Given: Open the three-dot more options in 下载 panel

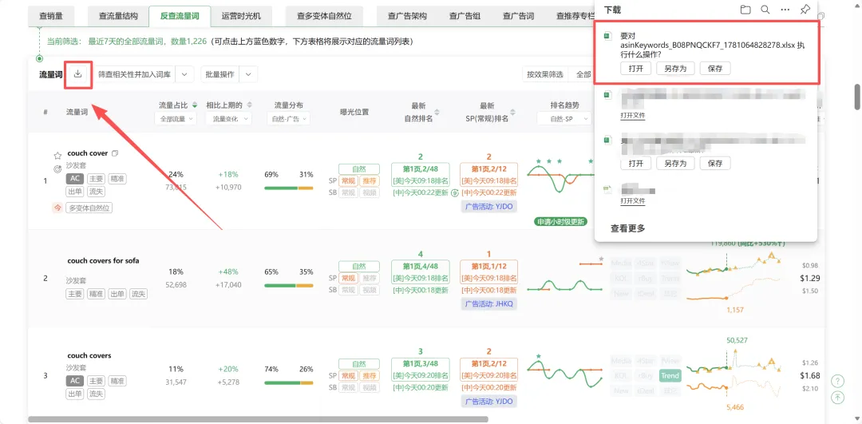Looking at the screenshot, I should (x=785, y=10).
